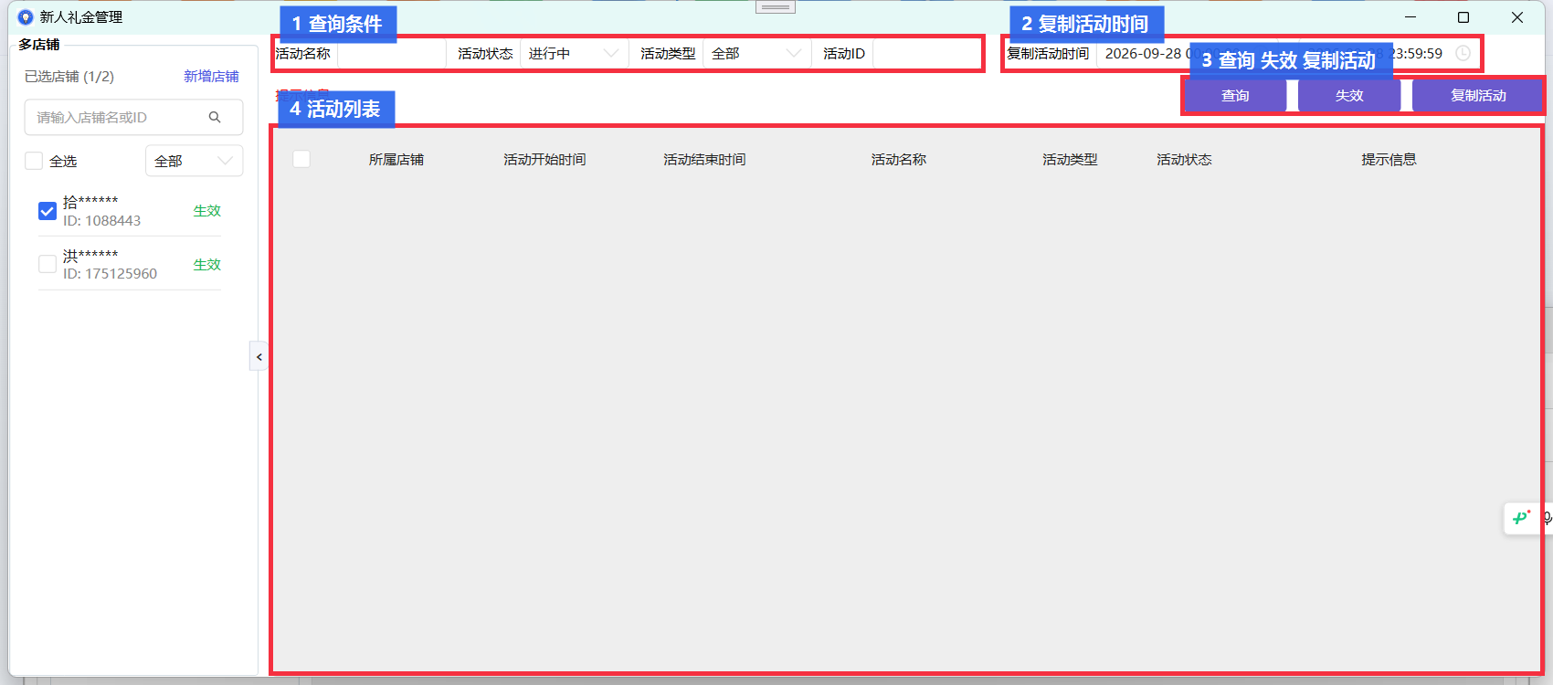Close the 新人礼金管理 window

(1517, 17)
